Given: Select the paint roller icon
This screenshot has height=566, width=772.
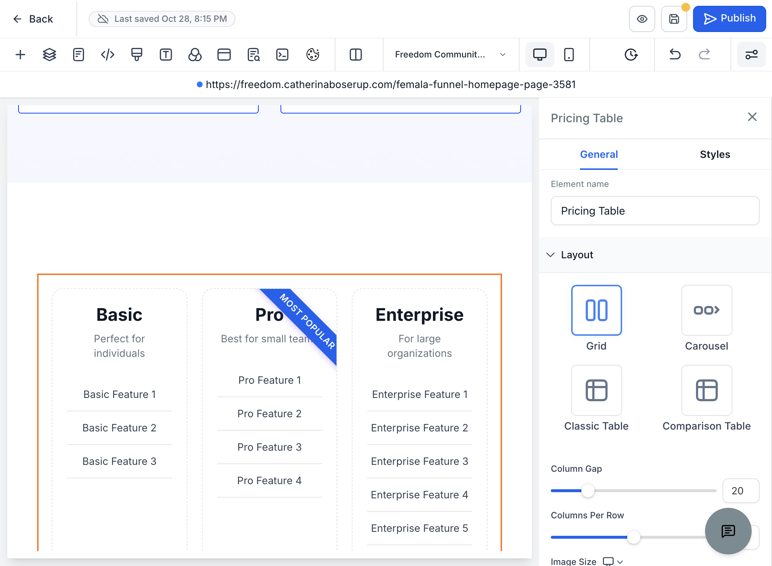Looking at the screenshot, I should tap(137, 55).
